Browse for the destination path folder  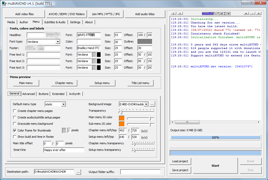click(78, 172)
